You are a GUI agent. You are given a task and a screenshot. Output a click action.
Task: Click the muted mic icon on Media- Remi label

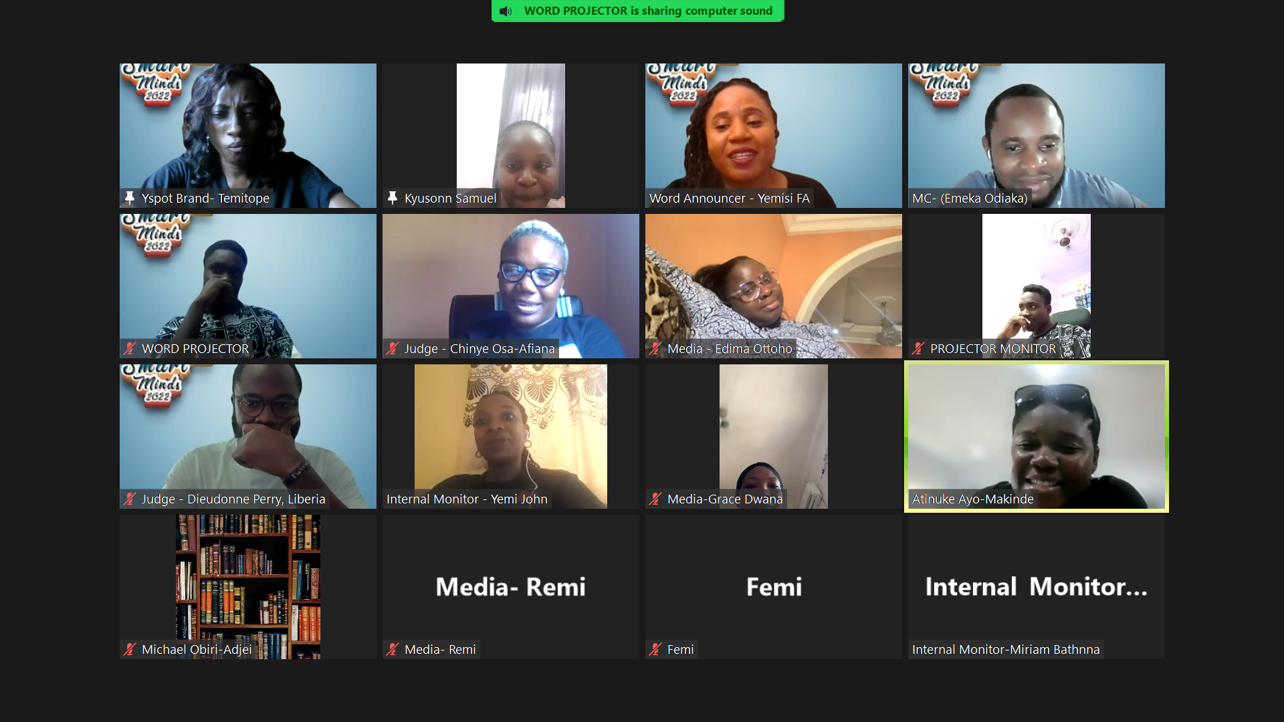click(393, 649)
